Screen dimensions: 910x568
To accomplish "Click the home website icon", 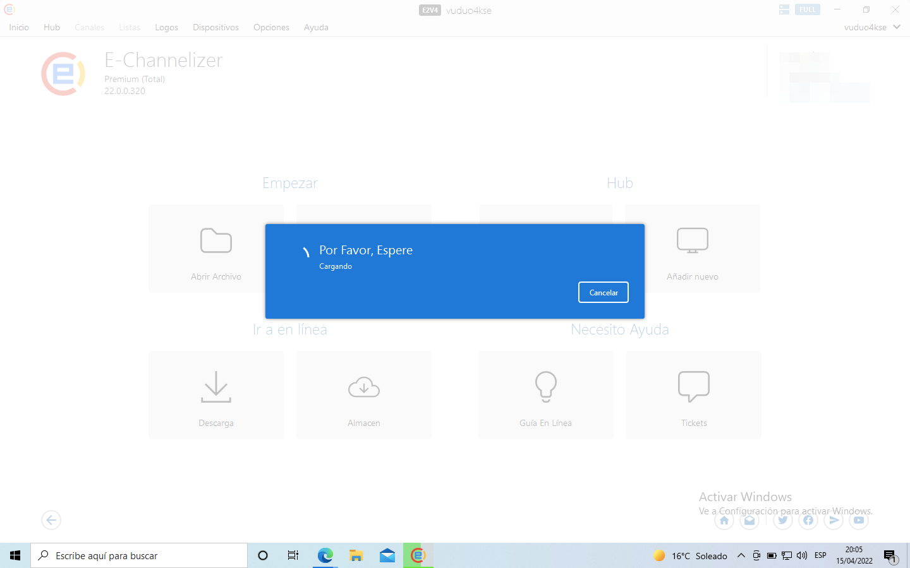I will 724,521.
